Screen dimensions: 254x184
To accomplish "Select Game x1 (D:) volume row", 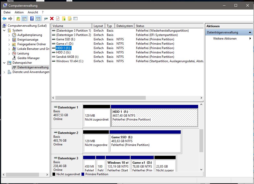I will click(x=127, y=44).
